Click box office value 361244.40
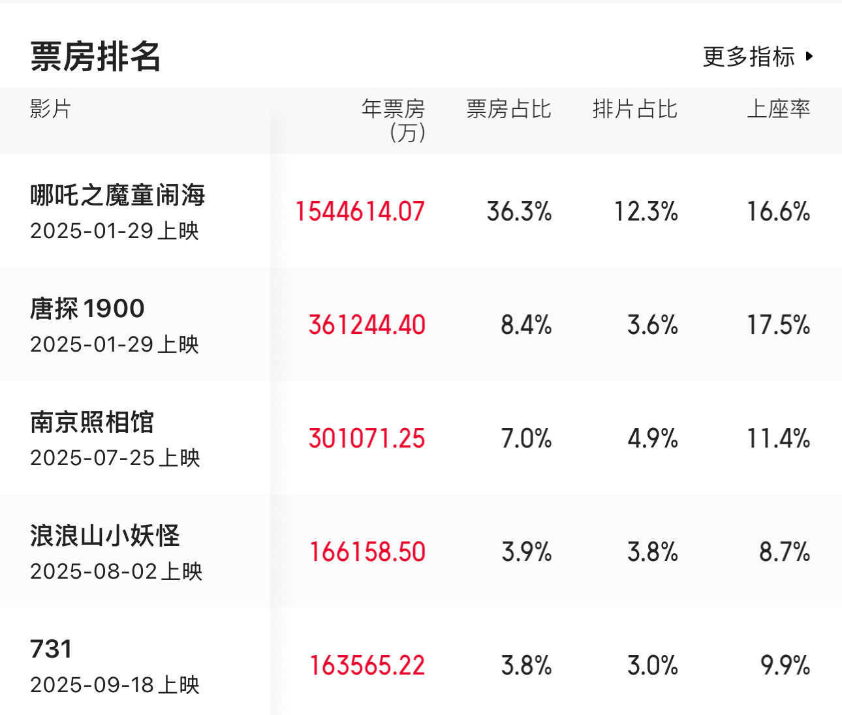 tap(367, 325)
